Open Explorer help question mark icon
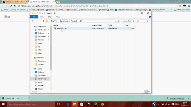The height and width of the screenshot is (107, 191). [x=150, y=17]
